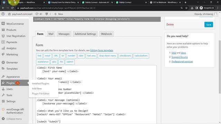Open the Professional services link
The image size is (221, 124).
(182, 61)
